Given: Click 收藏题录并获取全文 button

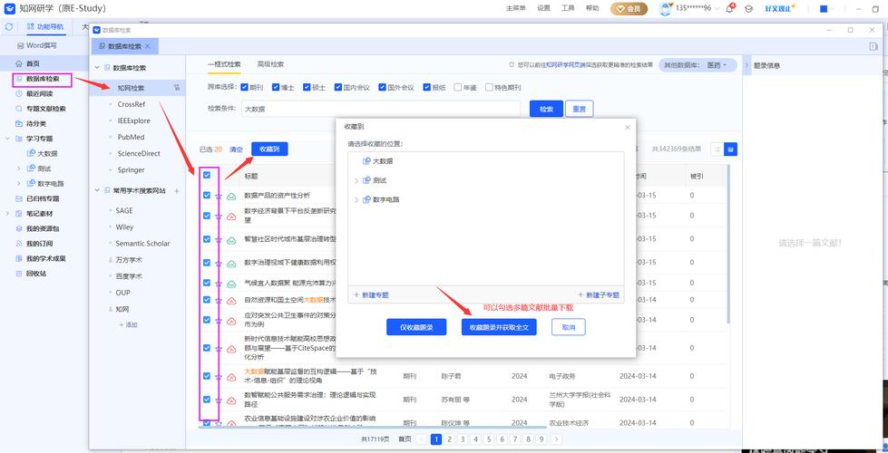Looking at the screenshot, I should pyautogui.click(x=499, y=327).
